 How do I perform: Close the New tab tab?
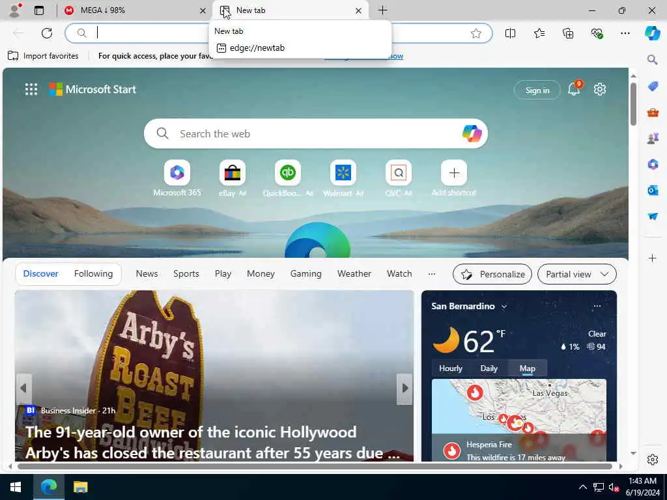pyautogui.click(x=359, y=10)
